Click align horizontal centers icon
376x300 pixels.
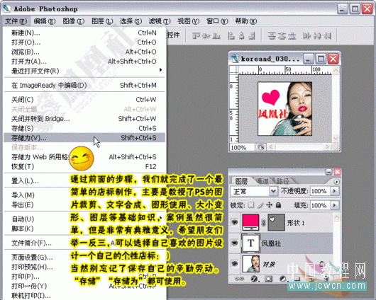pos(242,36)
